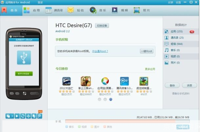Click the refresh screen icon below phone

click(x=23, y=116)
